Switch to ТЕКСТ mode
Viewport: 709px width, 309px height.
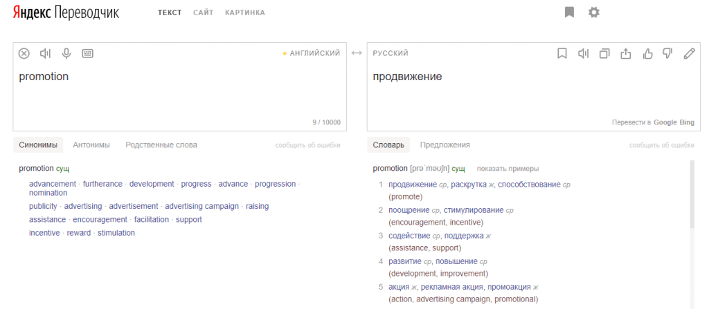coord(170,12)
